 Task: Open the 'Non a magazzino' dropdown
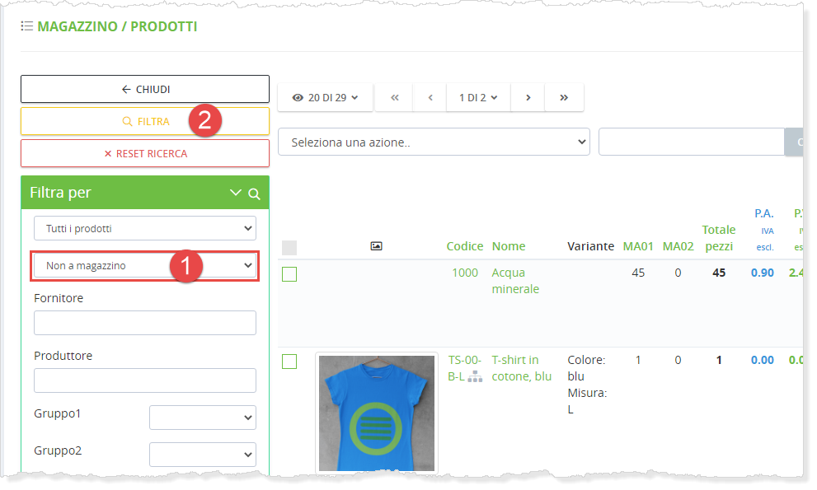coord(145,266)
